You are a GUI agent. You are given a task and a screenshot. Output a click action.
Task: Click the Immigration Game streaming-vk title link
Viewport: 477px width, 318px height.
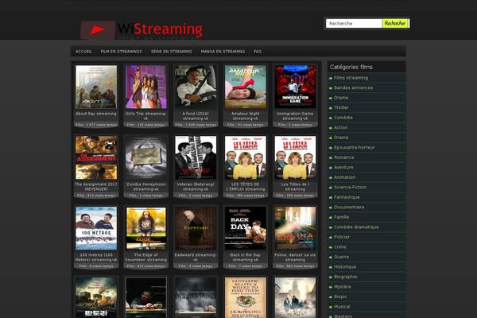[x=295, y=116]
